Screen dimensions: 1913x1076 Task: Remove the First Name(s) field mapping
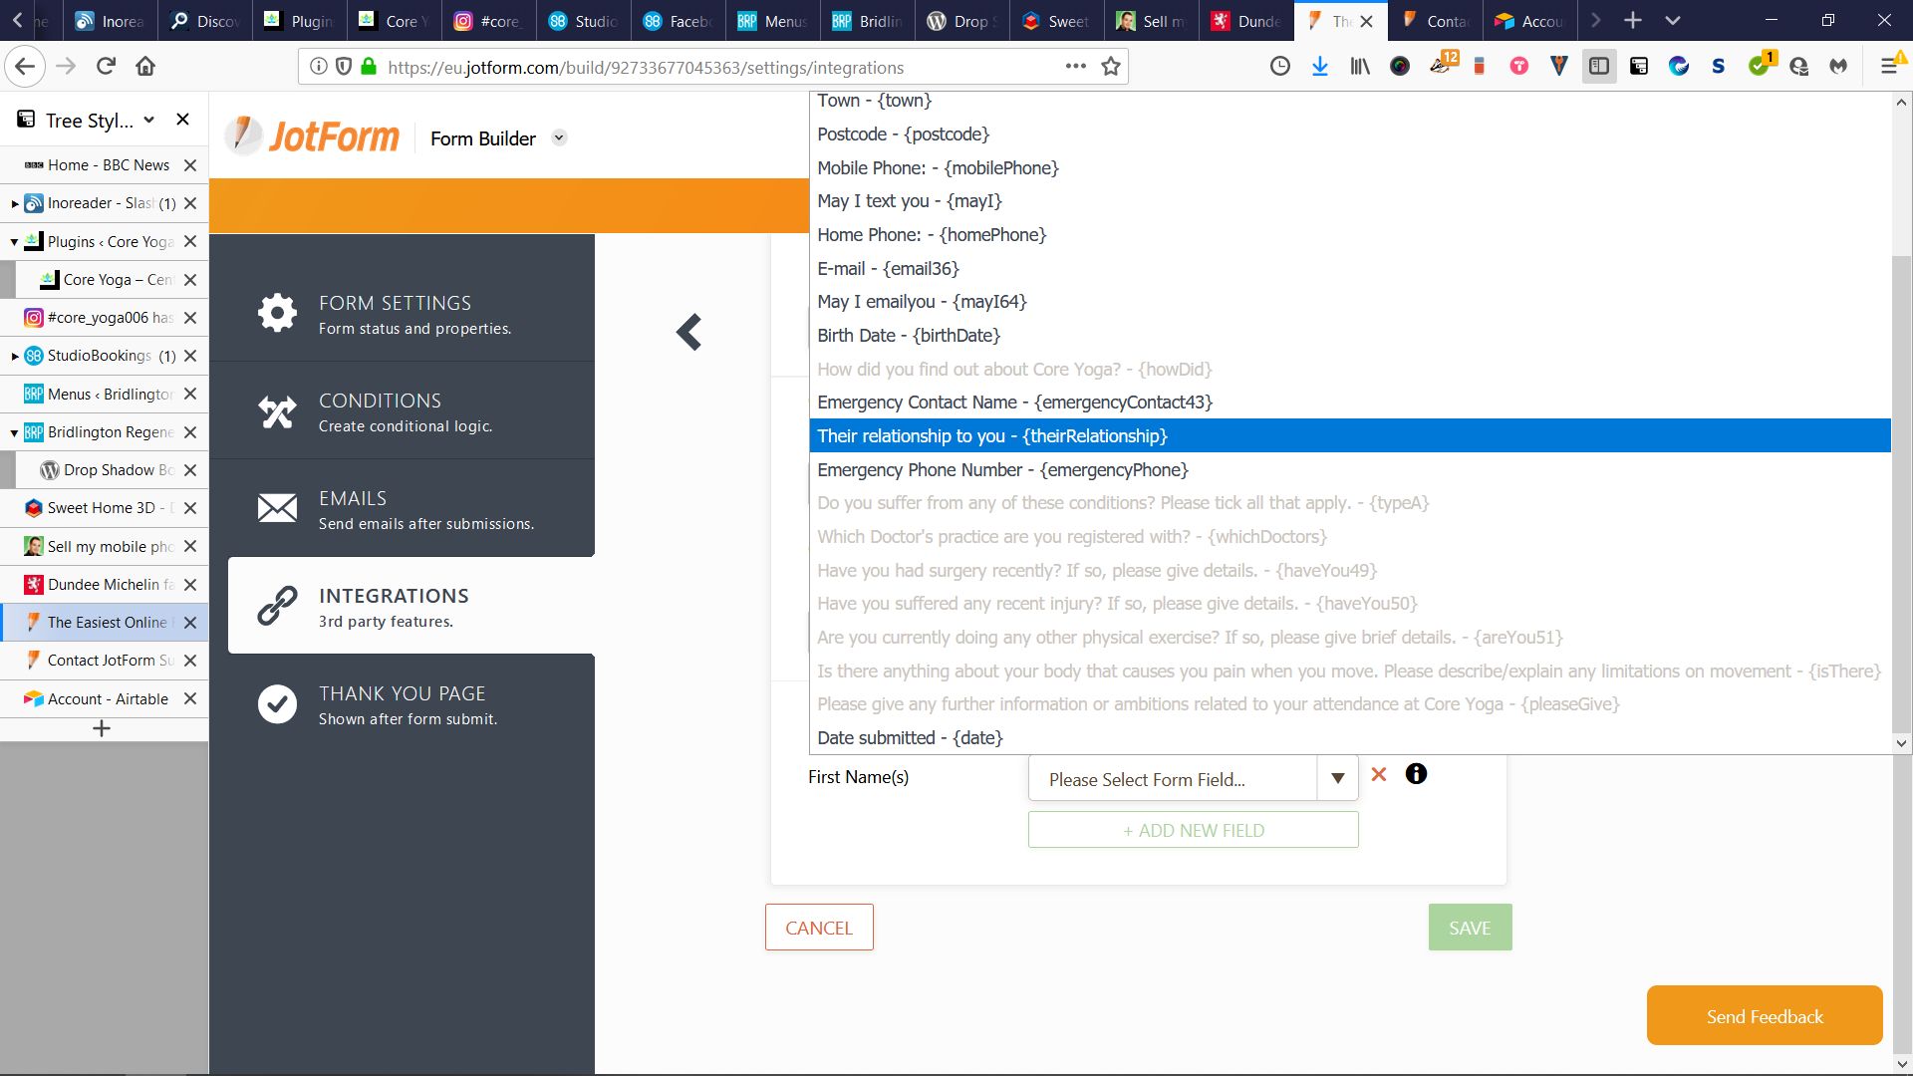click(x=1379, y=774)
